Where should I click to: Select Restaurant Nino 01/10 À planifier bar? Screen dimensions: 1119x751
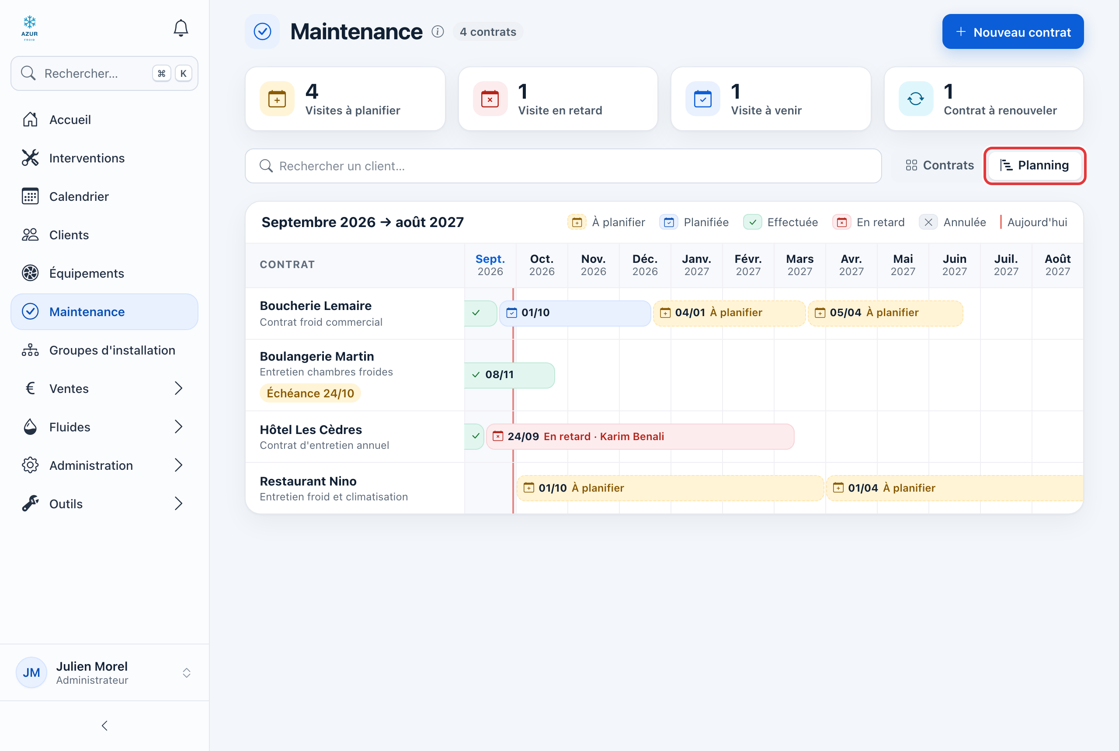pos(670,488)
